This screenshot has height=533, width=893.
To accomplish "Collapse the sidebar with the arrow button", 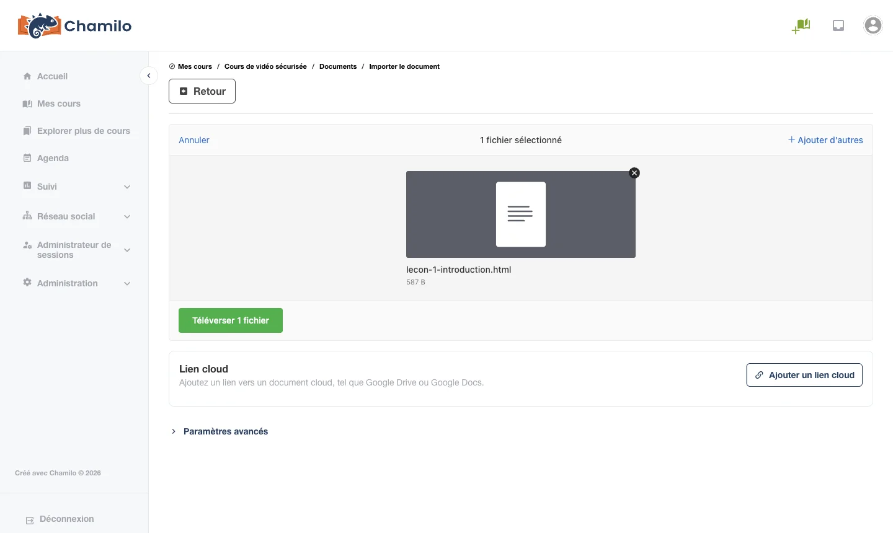I will click(x=149, y=76).
